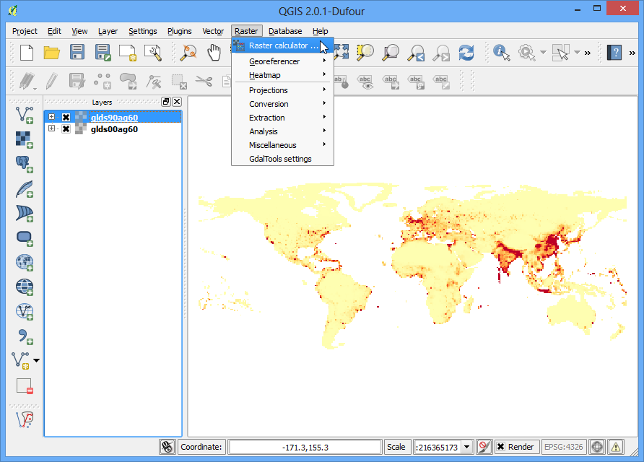Select the Pan Map hand tool

pos(214,53)
